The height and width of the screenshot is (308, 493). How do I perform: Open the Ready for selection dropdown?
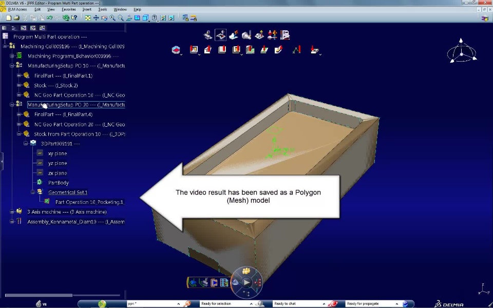coord(251,304)
